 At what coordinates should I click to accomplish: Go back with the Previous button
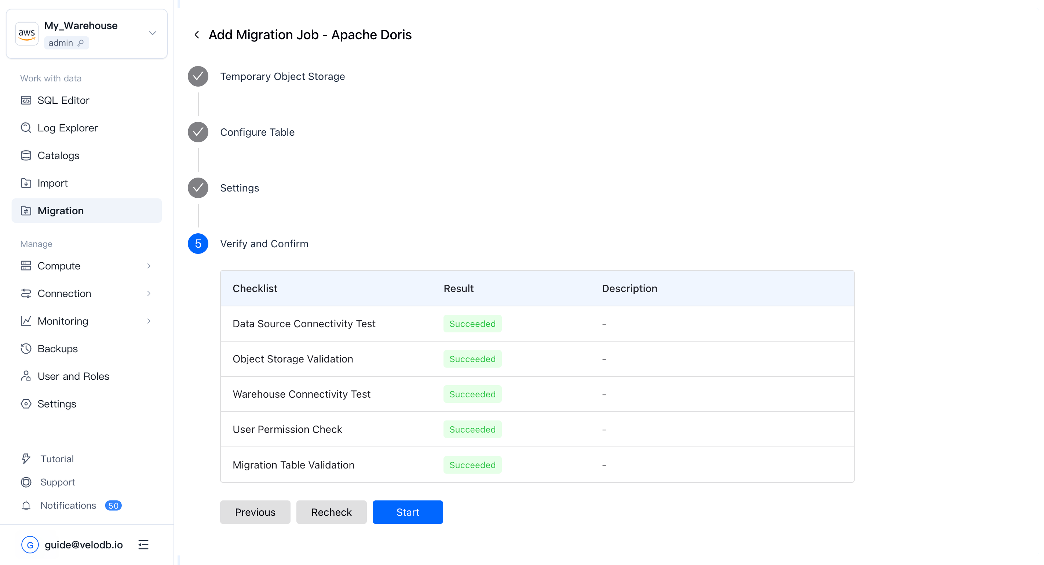pos(255,512)
